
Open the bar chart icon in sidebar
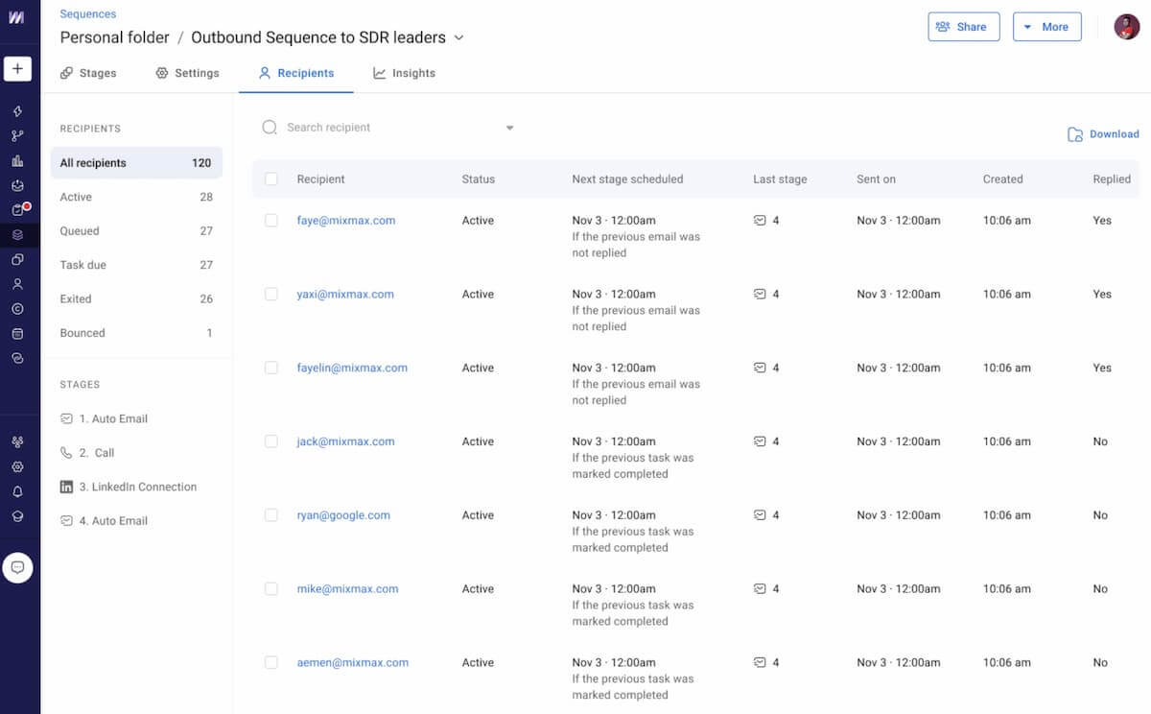click(x=17, y=160)
